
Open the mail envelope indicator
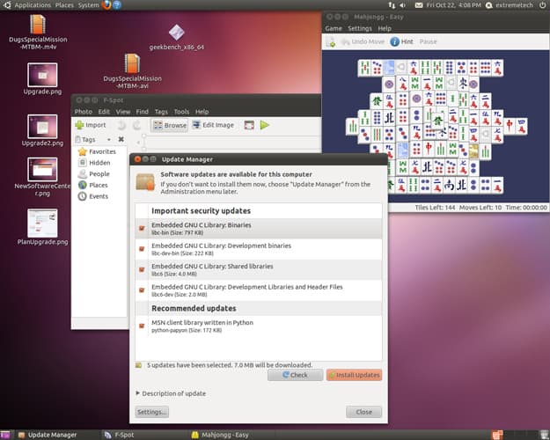tap(419, 5)
